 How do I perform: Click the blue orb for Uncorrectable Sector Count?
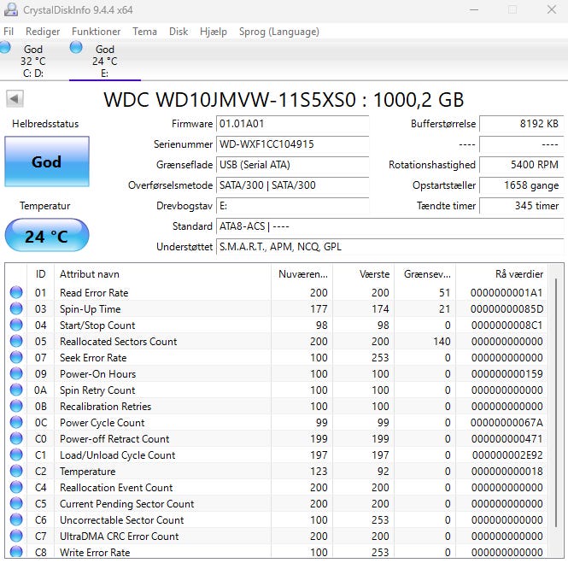coord(16,519)
